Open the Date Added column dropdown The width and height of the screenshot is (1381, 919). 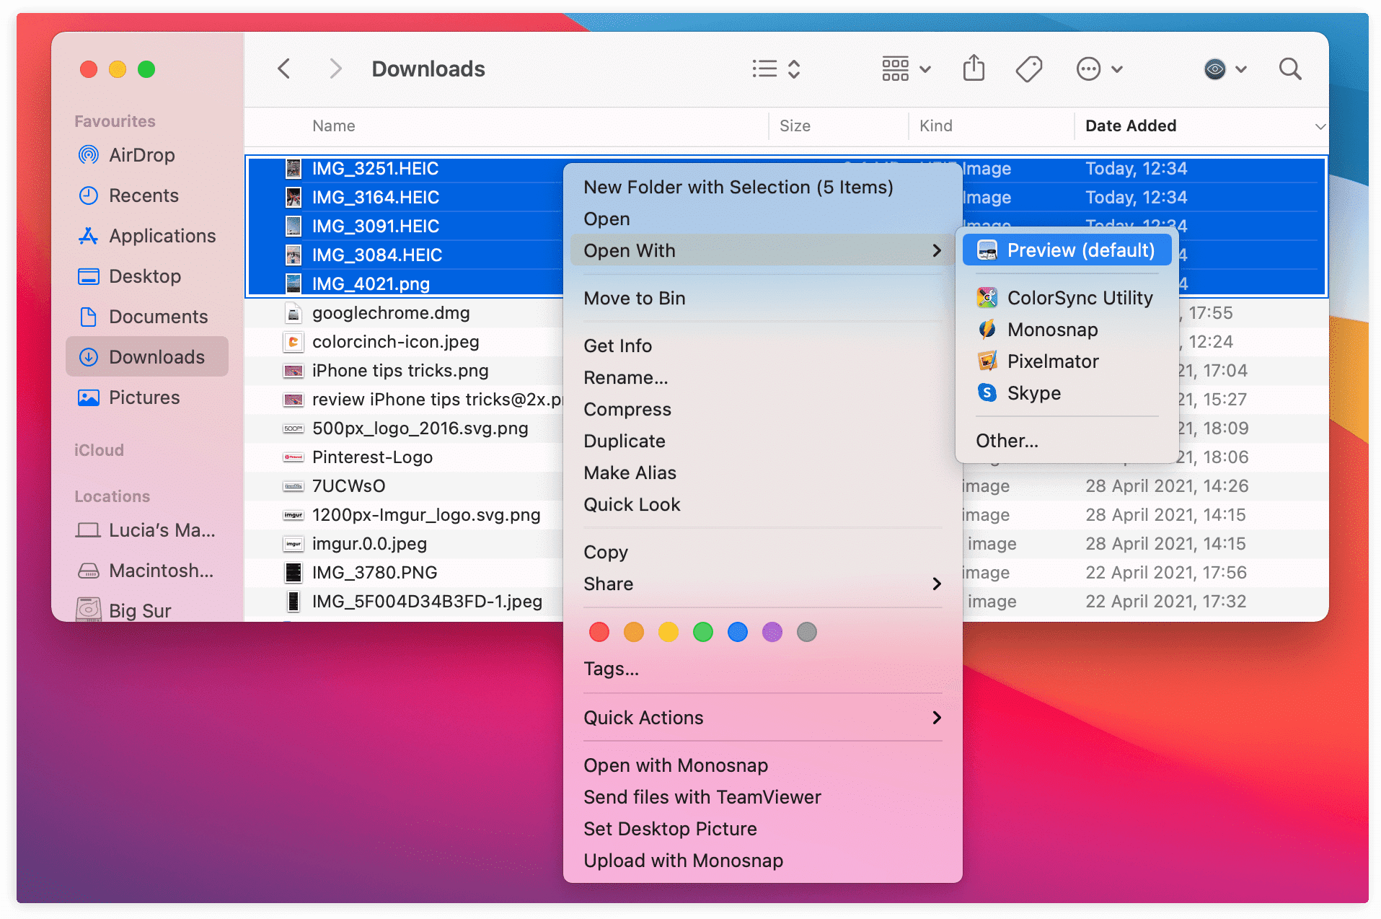(x=1320, y=126)
